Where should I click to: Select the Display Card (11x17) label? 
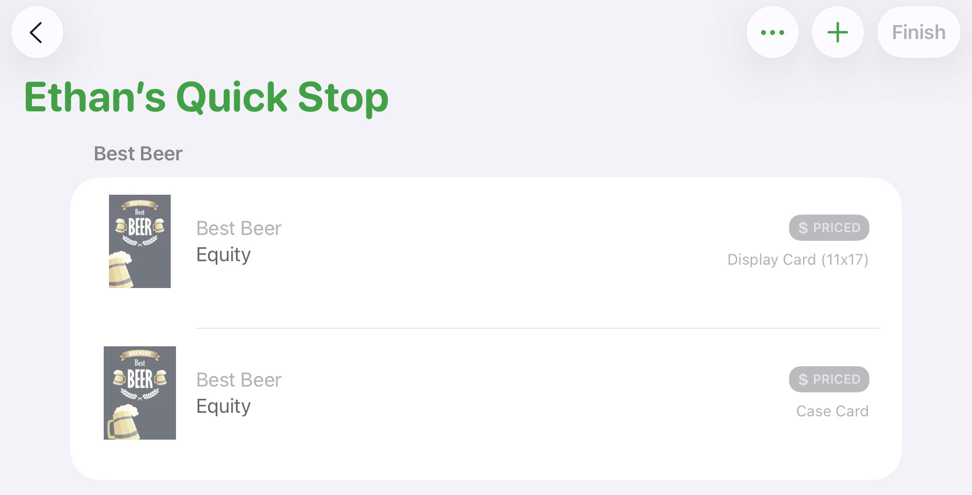click(798, 259)
